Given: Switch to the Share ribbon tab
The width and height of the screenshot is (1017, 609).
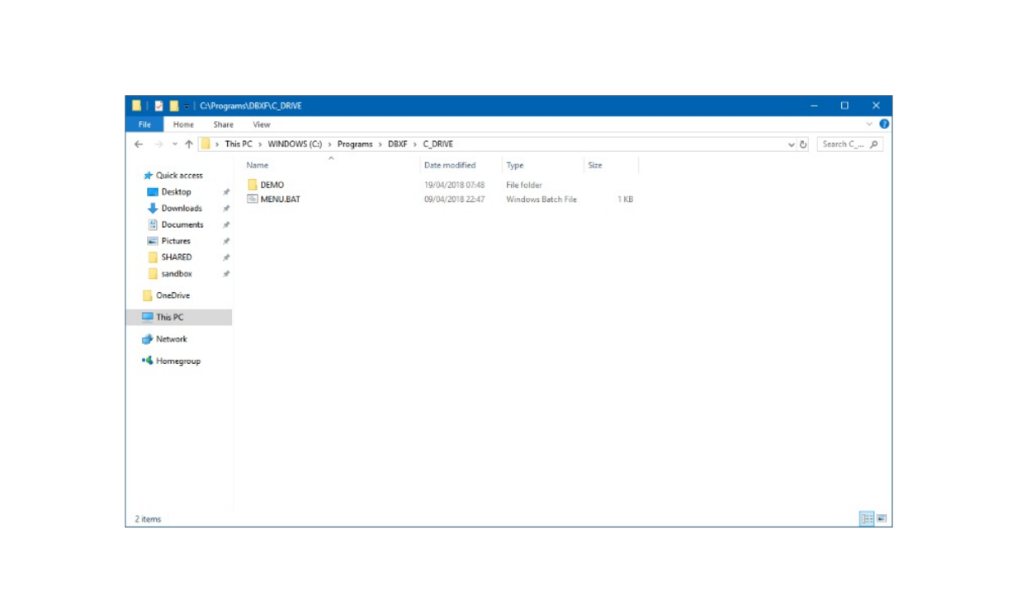Looking at the screenshot, I should pos(223,125).
